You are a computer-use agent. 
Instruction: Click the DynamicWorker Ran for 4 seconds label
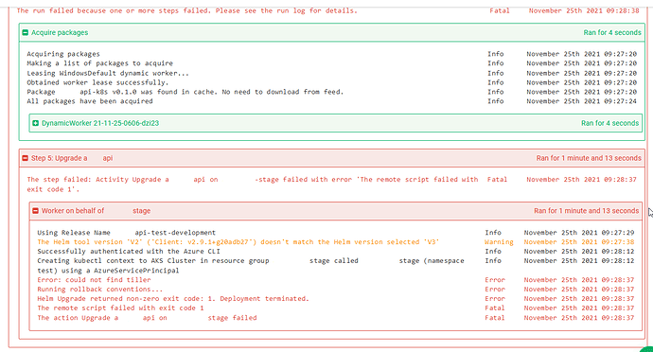click(609, 123)
